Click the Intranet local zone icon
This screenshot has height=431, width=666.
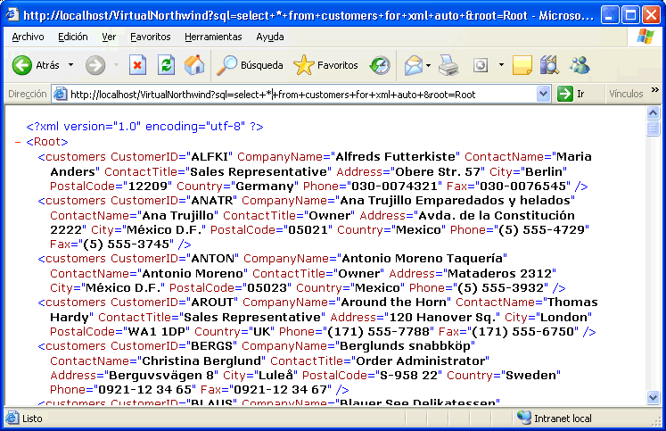pos(524,419)
